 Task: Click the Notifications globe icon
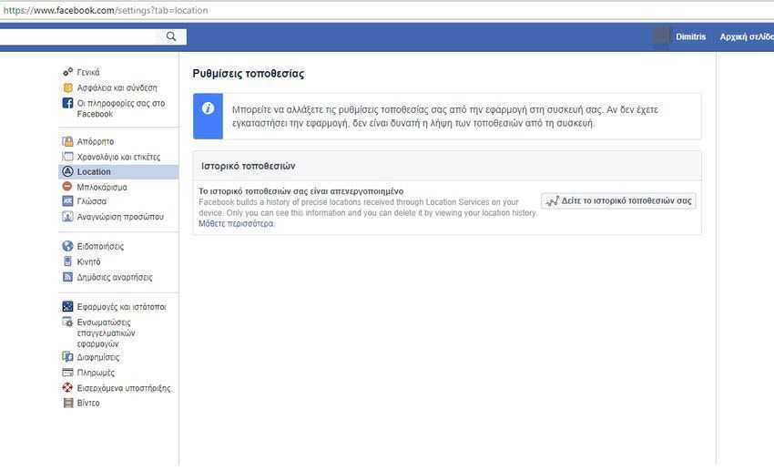[x=67, y=246]
